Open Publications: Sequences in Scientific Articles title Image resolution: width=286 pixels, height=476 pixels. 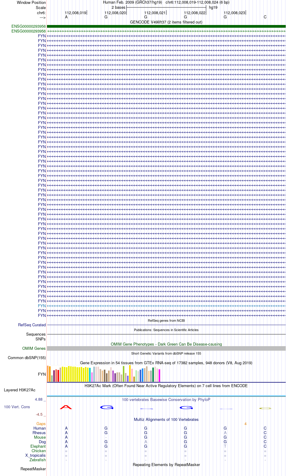click(x=166, y=330)
